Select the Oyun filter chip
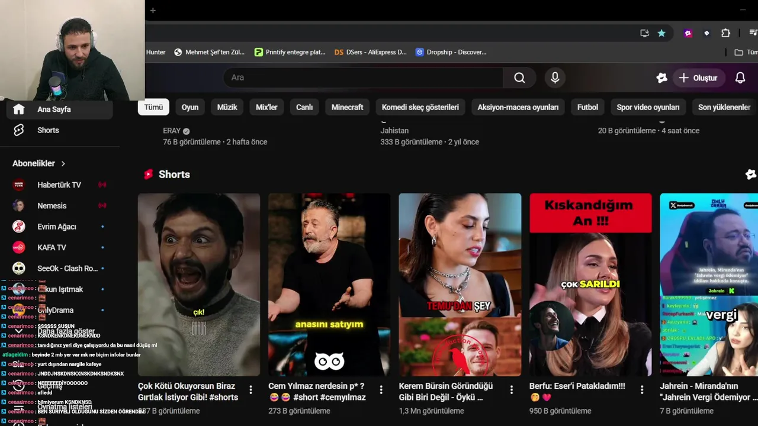758x426 pixels. 190,107
